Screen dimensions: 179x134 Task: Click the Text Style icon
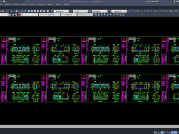click(52, 11)
